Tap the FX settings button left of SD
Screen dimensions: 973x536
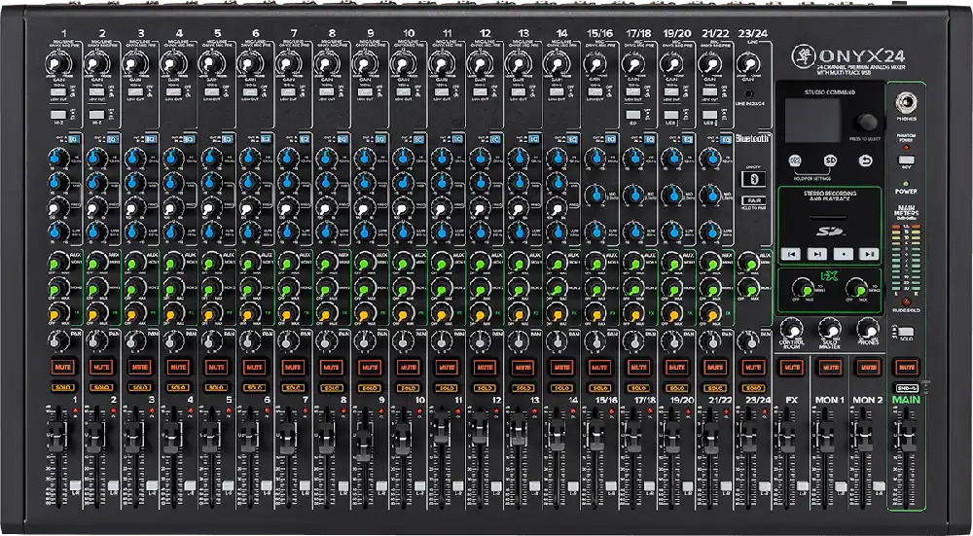795,161
